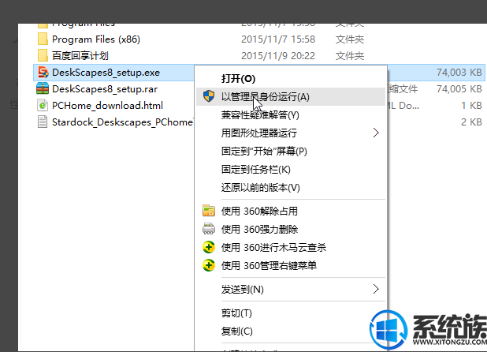
Task: Expand the 用图形处理器运行 submenu arrow
Action: coord(376,133)
